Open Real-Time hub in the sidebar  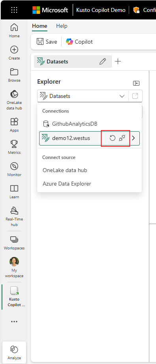click(14, 216)
